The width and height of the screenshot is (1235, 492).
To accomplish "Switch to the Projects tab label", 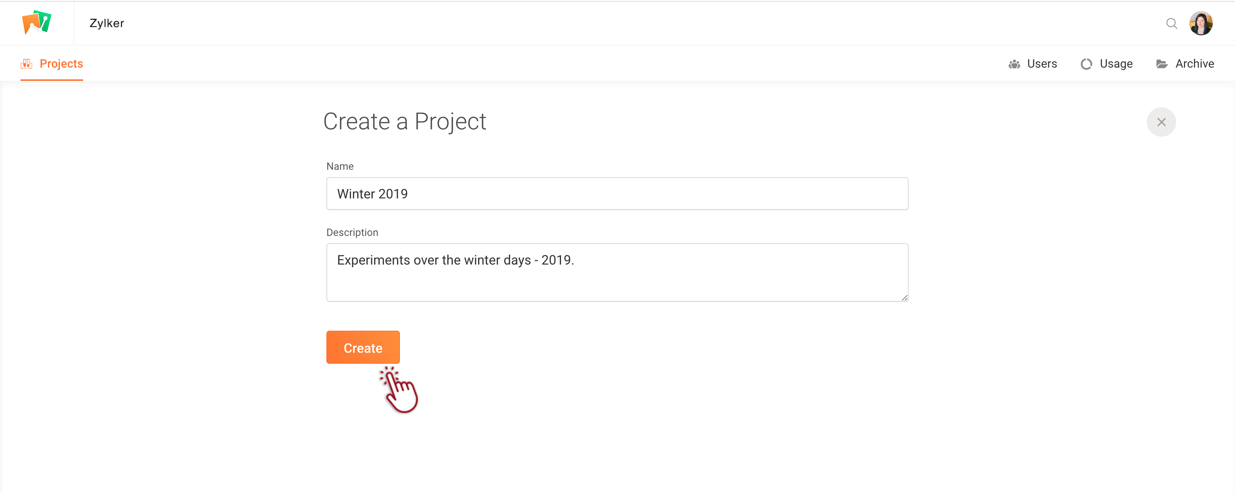I will 61,64.
